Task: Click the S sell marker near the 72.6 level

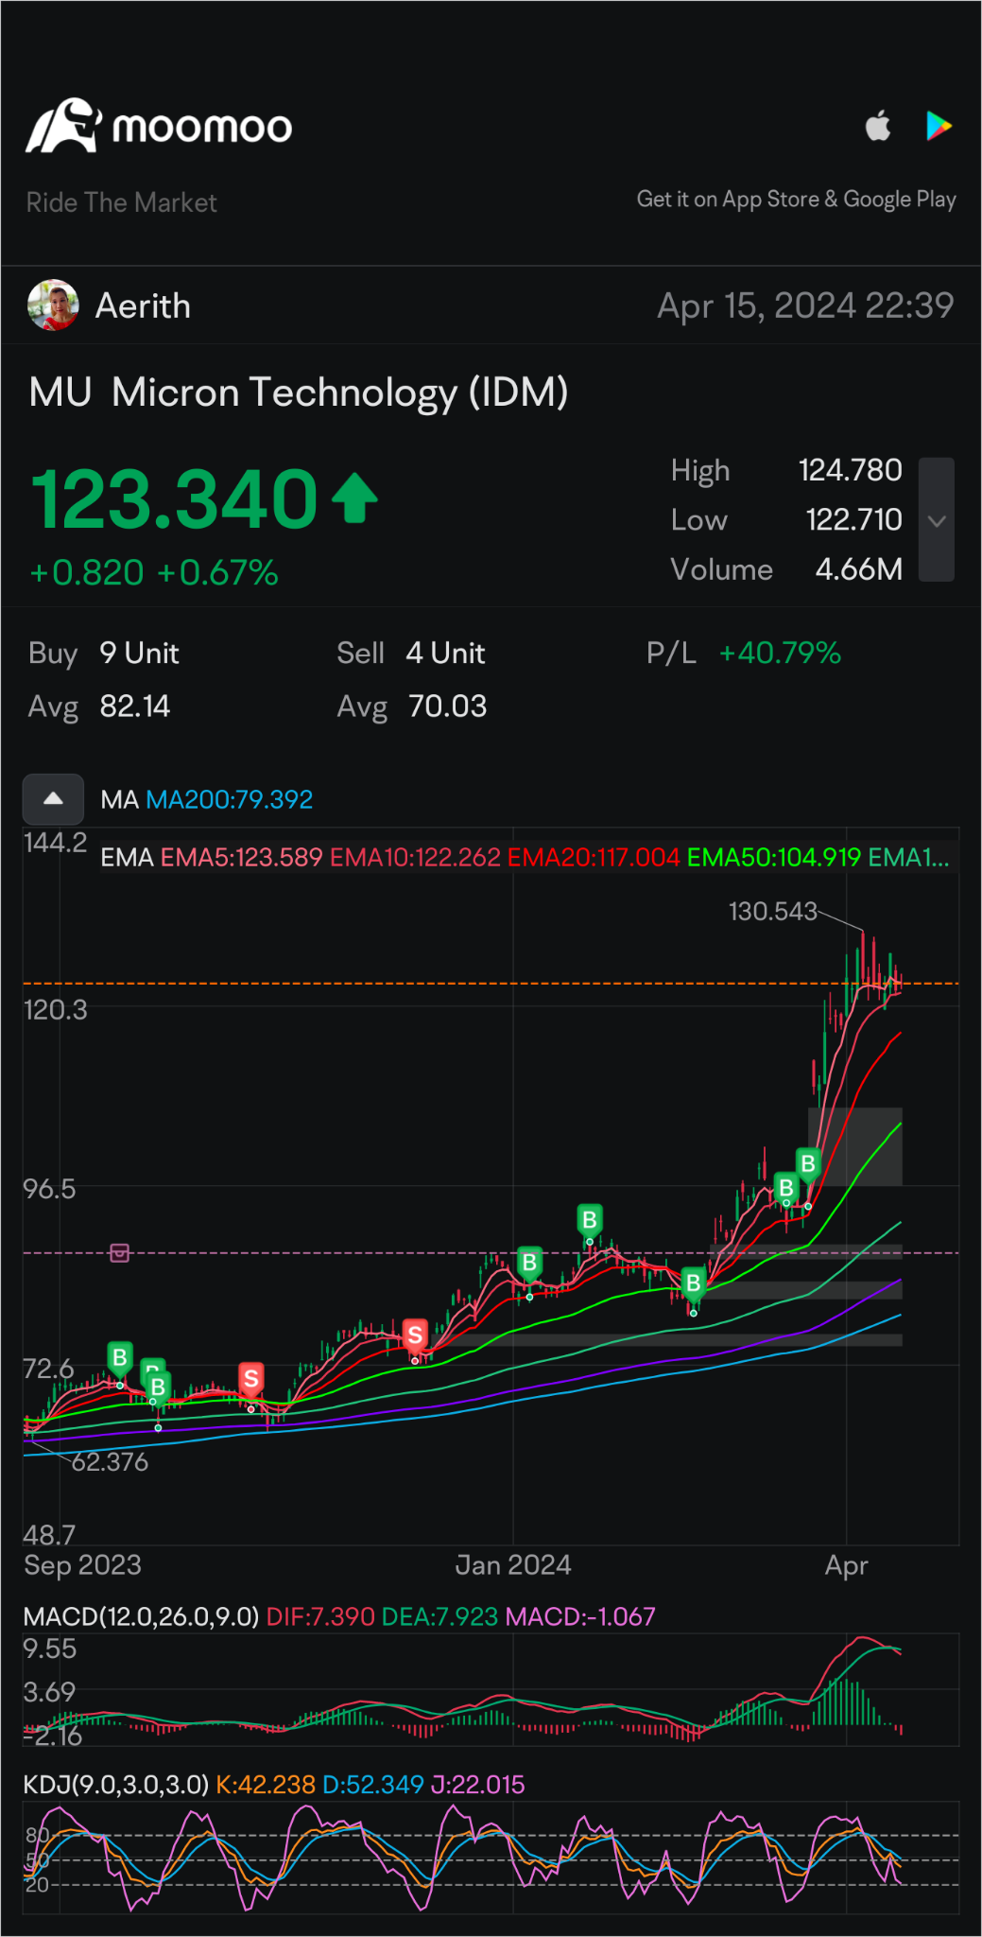Action: point(250,1380)
